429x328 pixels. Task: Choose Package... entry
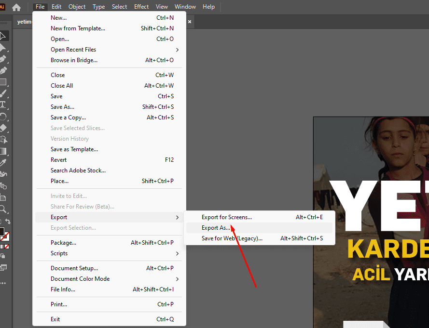[109, 243]
